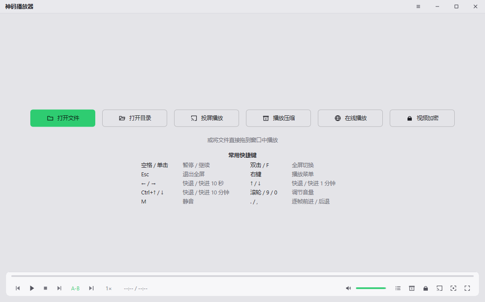Click the dotted-frame screenshot icon

pos(453,288)
